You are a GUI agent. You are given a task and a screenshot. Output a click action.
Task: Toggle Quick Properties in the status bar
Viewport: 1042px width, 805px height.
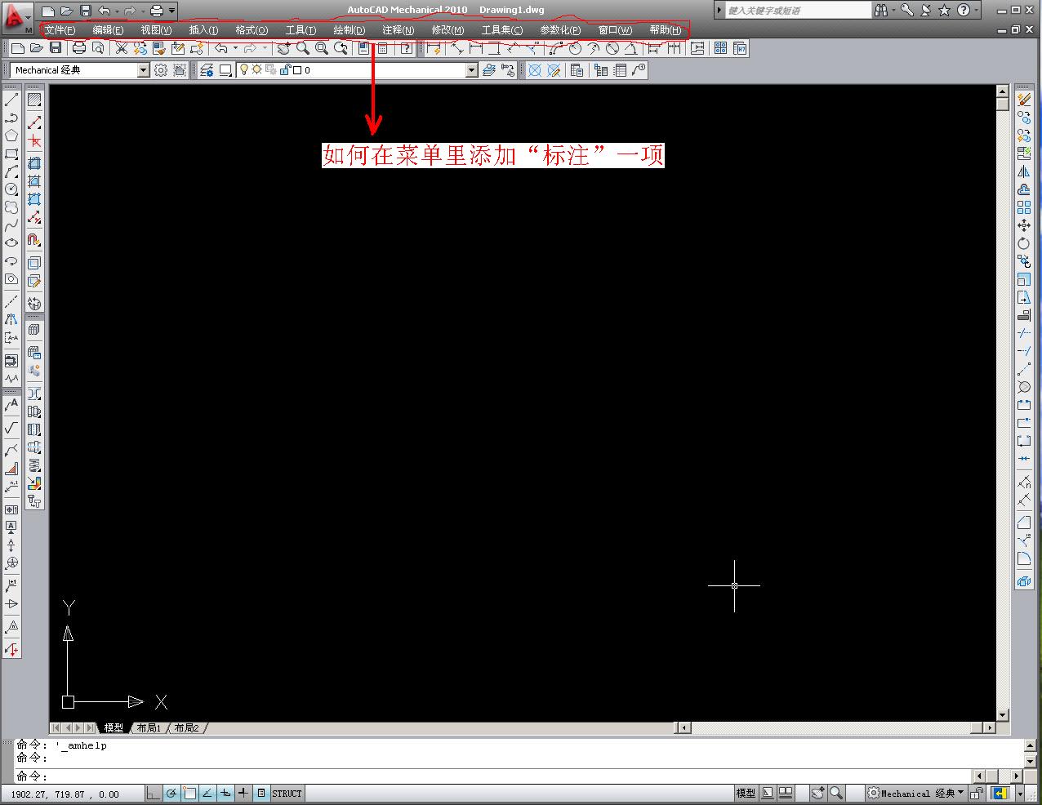[261, 793]
